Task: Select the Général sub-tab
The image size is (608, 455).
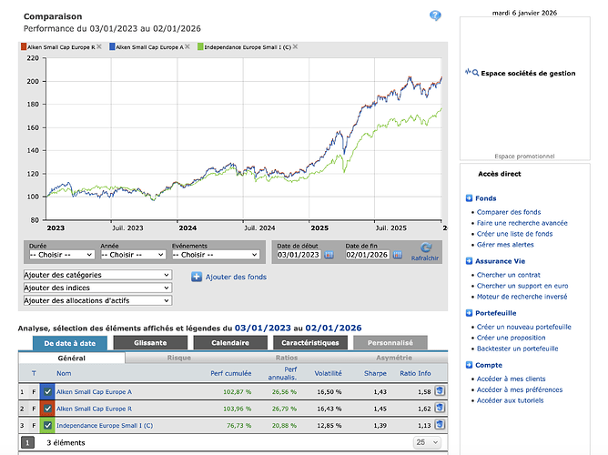Action: tap(72, 358)
